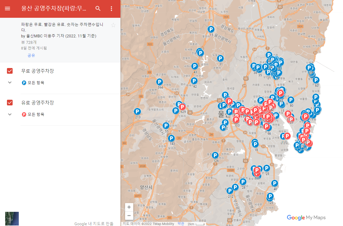Click the blue parking marker labeled 15
This screenshot has height=226, width=343.
(211, 29)
